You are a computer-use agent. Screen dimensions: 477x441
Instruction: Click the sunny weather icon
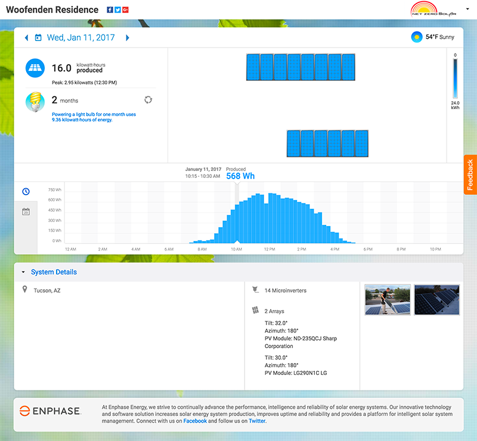[x=417, y=37]
